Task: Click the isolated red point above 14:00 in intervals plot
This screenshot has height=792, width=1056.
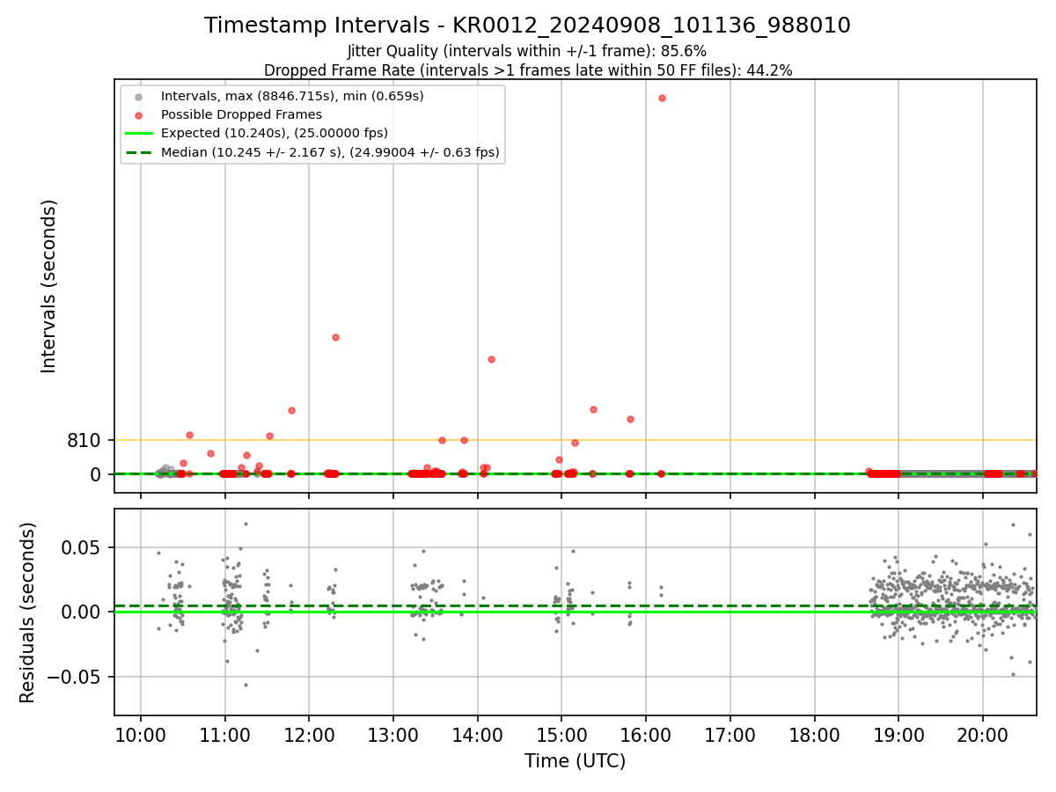Action: click(491, 359)
